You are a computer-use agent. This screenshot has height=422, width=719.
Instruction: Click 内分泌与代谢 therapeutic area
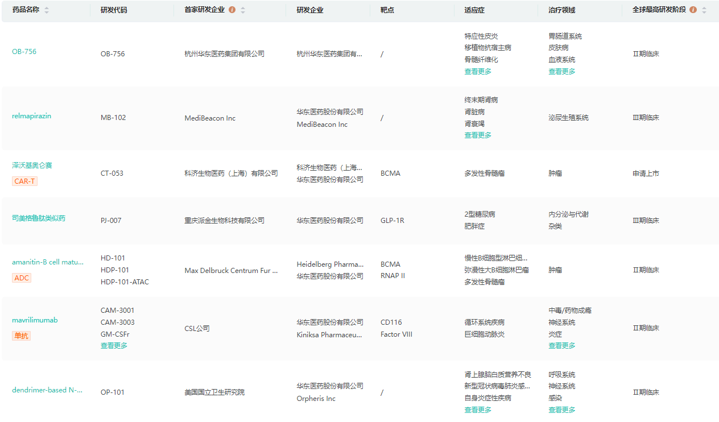coord(569,214)
